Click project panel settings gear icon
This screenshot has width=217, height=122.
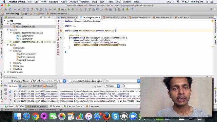(x=49, y=17)
